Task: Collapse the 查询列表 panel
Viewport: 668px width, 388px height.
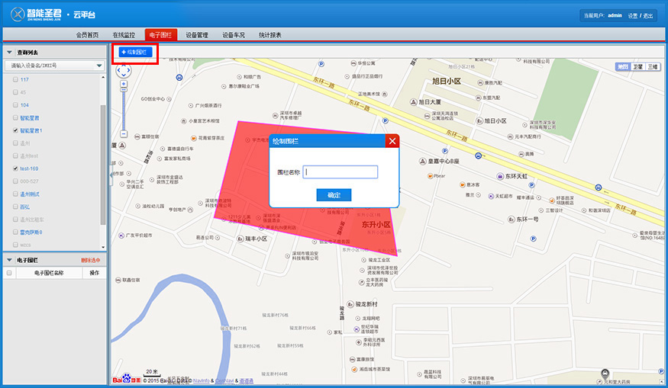Action: 9,52
